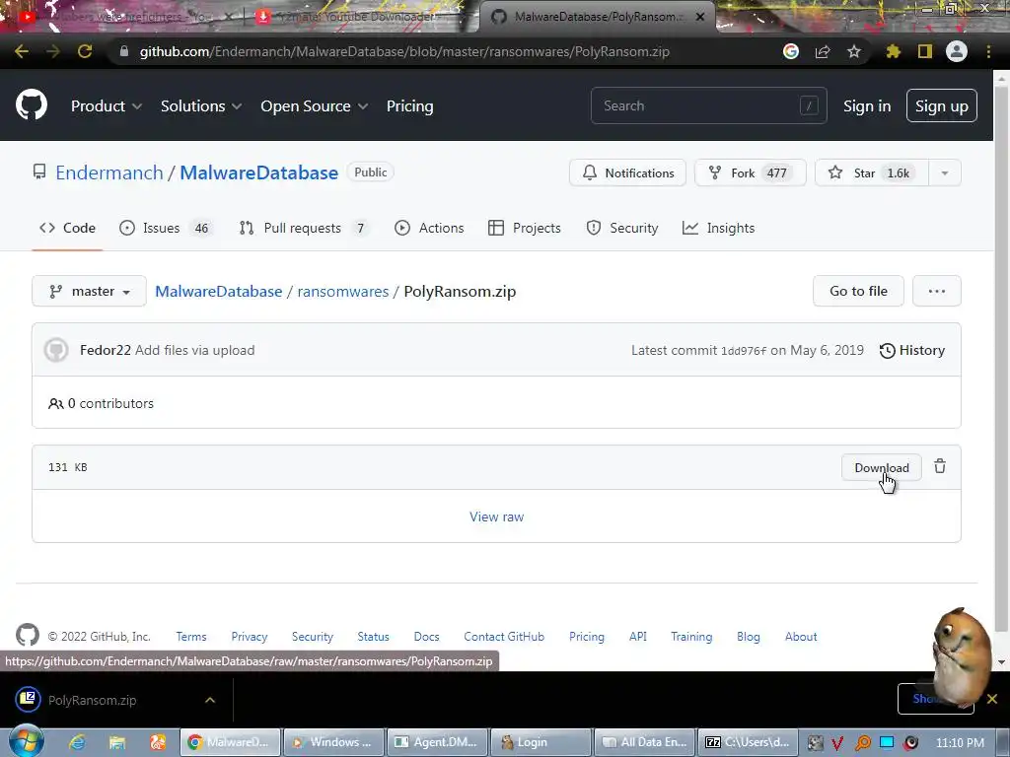Viewport: 1010px width, 757px height.
Task: Open the Terms footer link
Action: pyautogui.click(x=191, y=636)
